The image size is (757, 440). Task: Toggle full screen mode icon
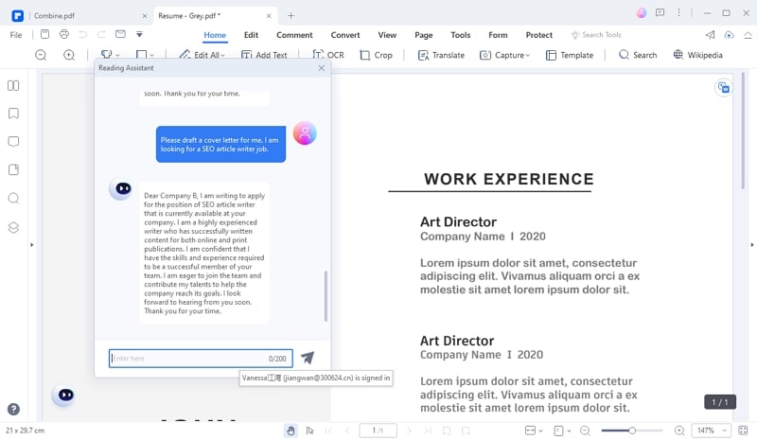point(743,431)
